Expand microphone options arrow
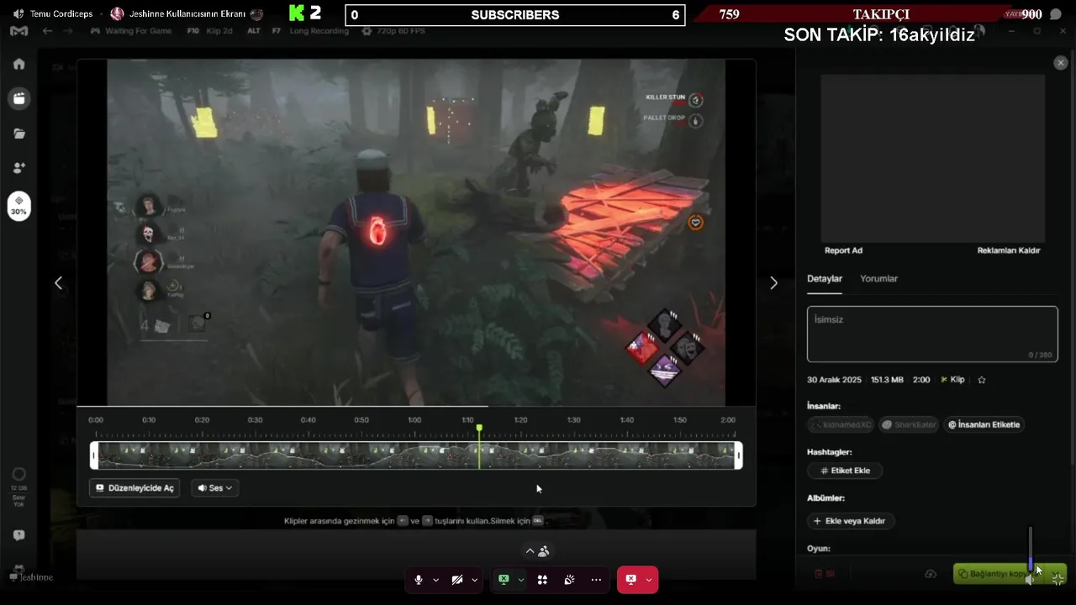This screenshot has height=605, width=1076. click(x=435, y=580)
